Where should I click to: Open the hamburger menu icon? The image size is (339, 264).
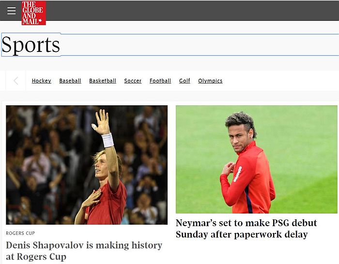point(11,10)
